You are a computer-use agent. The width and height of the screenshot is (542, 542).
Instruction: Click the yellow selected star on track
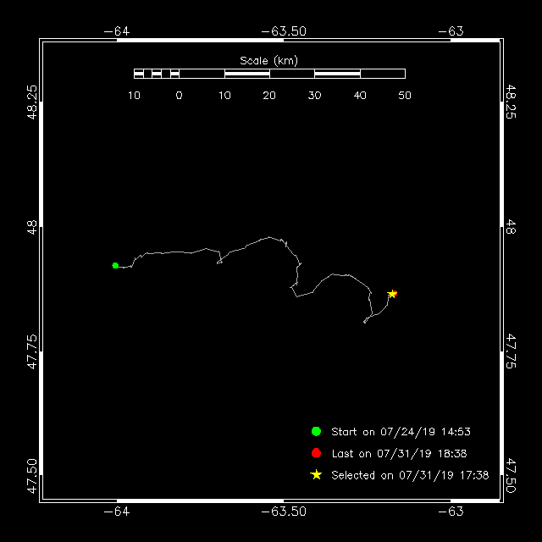[392, 294]
